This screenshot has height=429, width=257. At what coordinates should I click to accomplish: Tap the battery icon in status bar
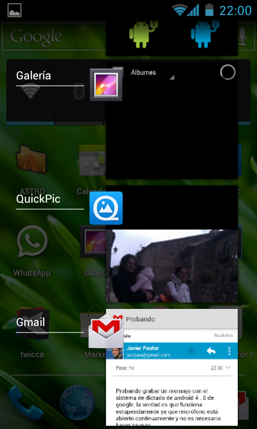pyautogui.click(x=209, y=10)
